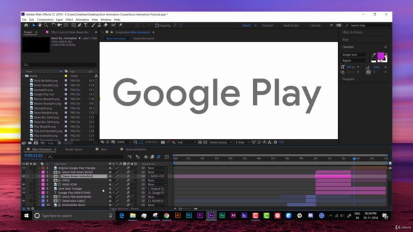The width and height of the screenshot is (413, 232).
Task: Toggle the lock on Composition viewer tab
Action: point(112,32)
